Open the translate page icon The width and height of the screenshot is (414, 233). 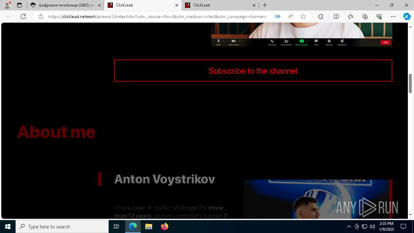coord(278,17)
